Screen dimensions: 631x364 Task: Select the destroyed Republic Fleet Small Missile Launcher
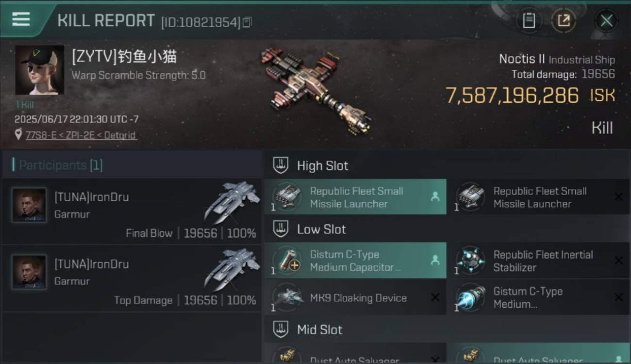pyautogui.click(x=538, y=197)
